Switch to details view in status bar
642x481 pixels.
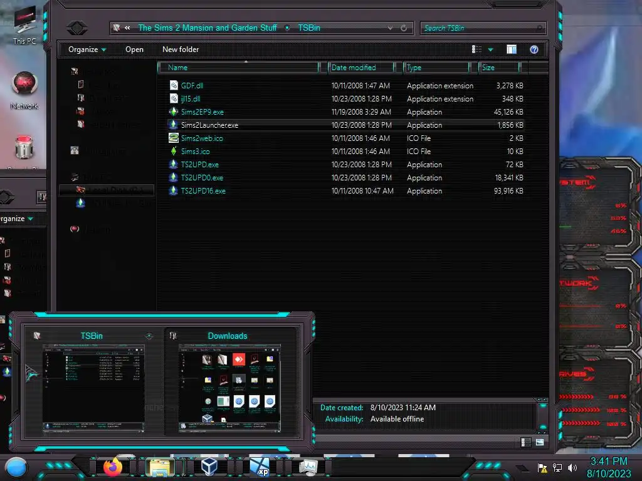coord(526,442)
